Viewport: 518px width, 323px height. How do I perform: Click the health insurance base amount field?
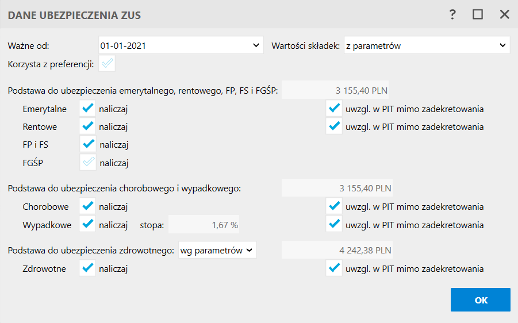click(x=337, y=251)
